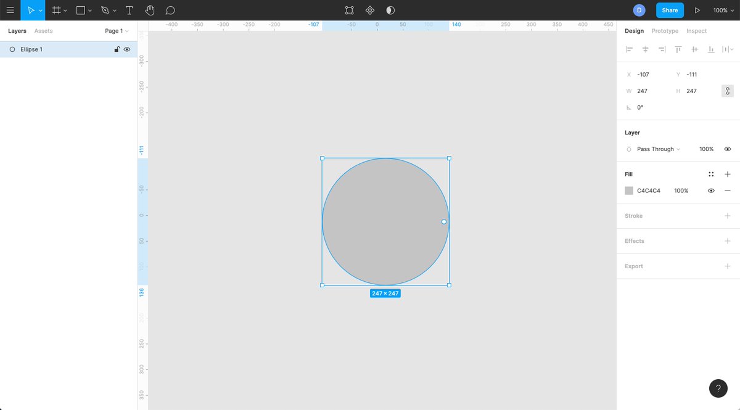Add an effect to the ellipse
This screenshot has height=410, width=740.
coord(728,241)
